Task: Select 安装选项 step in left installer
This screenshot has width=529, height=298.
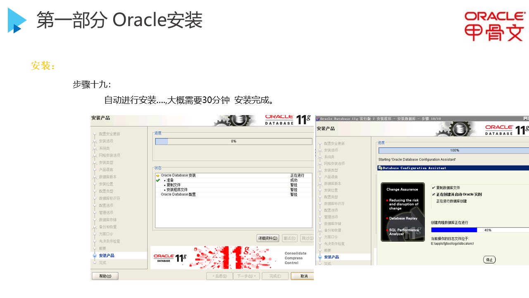Action: (x=106, y=141)
